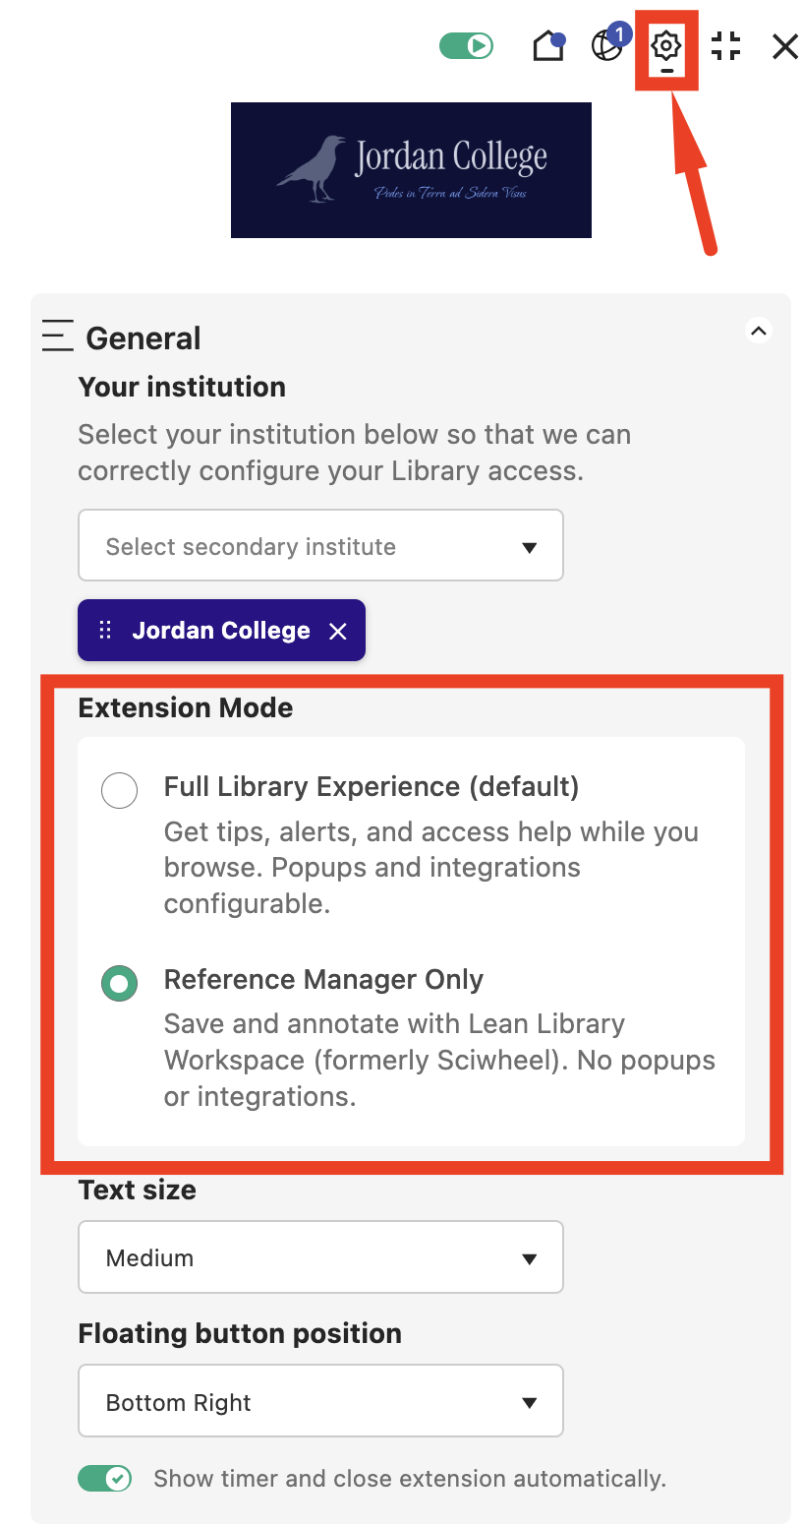Click the home icon with notification dot
This screenshot has height=1527, width=802.
547,46
